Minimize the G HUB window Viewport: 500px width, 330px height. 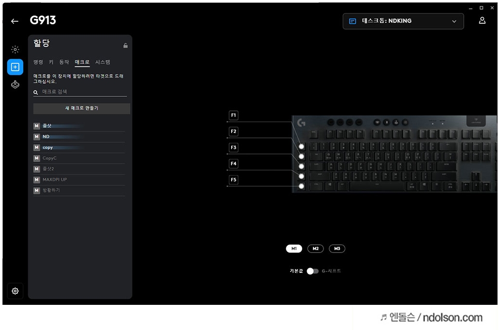[471, 8]
